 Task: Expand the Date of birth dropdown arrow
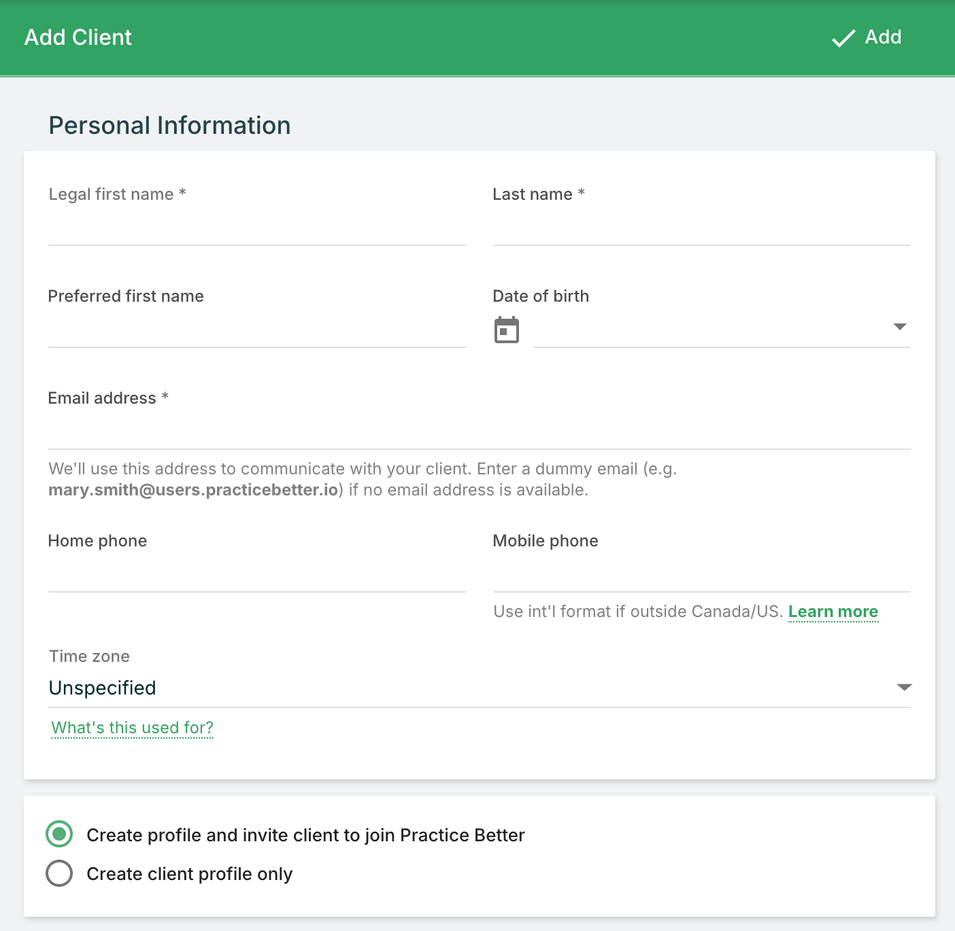899,327
